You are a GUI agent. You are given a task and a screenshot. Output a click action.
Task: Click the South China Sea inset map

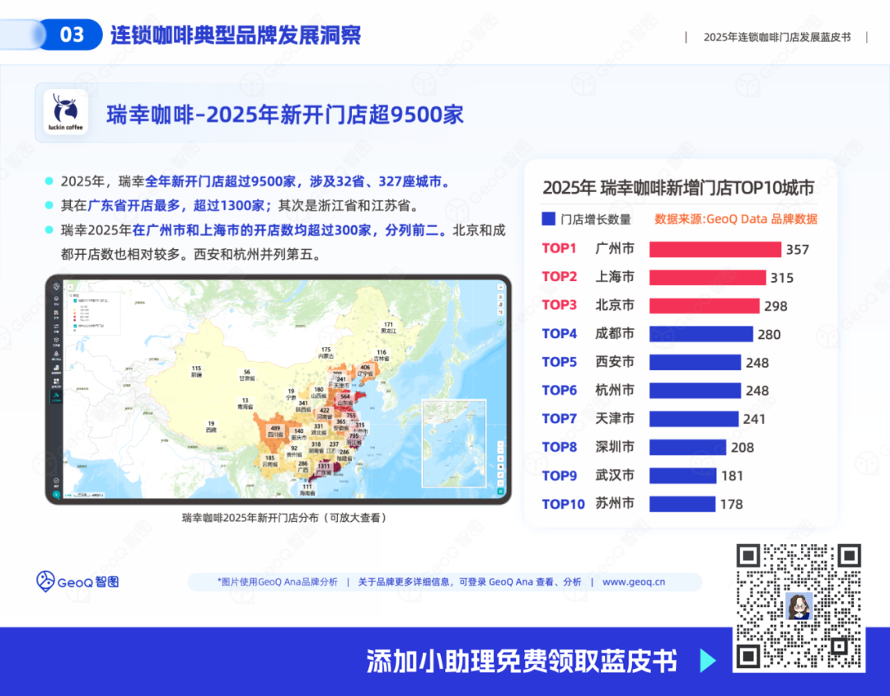click(x=453, y=443)
